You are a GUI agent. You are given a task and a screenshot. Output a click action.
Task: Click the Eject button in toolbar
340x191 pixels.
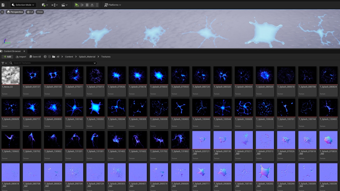point(92,5)
